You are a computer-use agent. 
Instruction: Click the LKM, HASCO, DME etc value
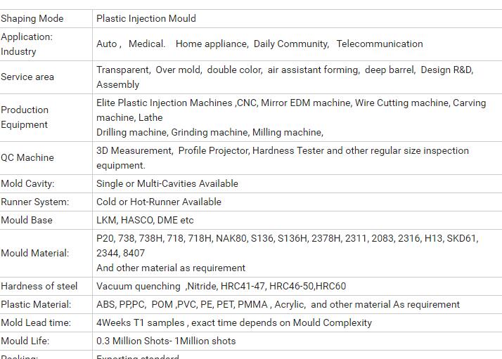(x=145, y=220)
